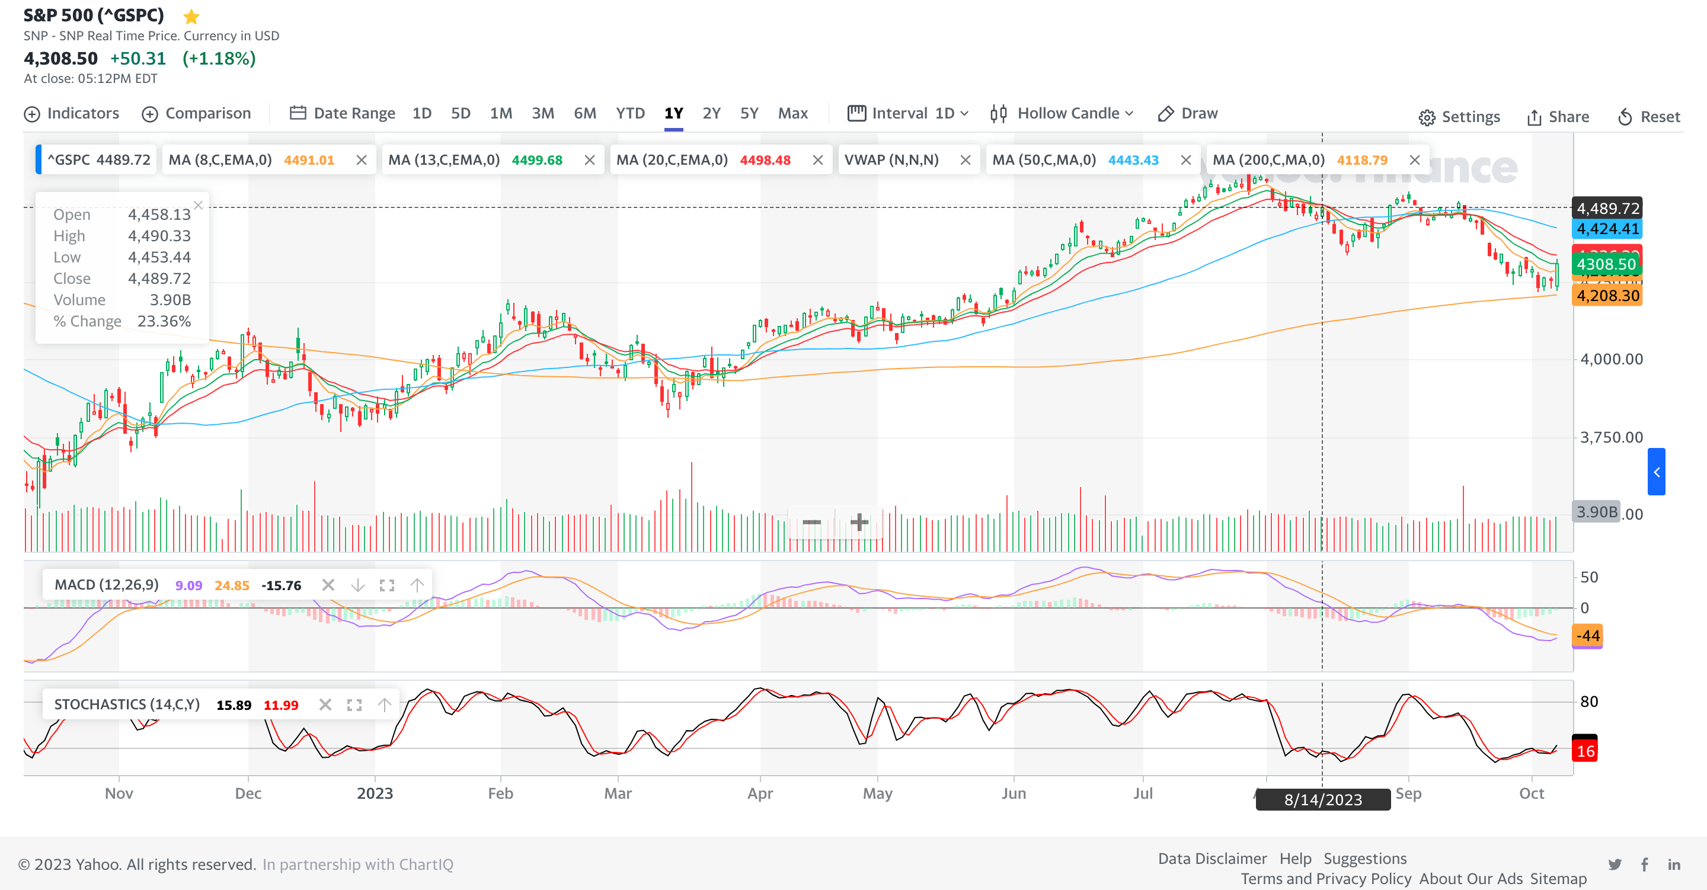Open the Indicators plus icon menu
The height and width of the screenshot is (890, 1707).
[32, 114]
